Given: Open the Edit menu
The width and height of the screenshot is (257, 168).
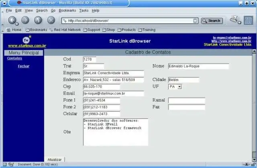Looking at the screenshot, I should coord(18,10).
